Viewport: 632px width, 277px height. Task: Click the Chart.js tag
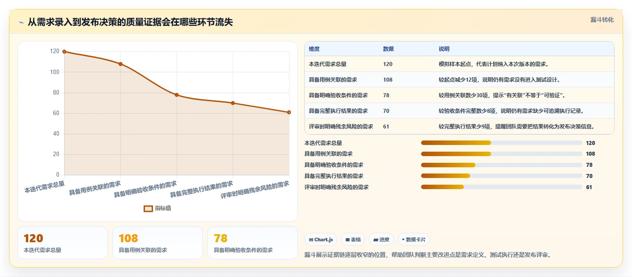(321, 240)
